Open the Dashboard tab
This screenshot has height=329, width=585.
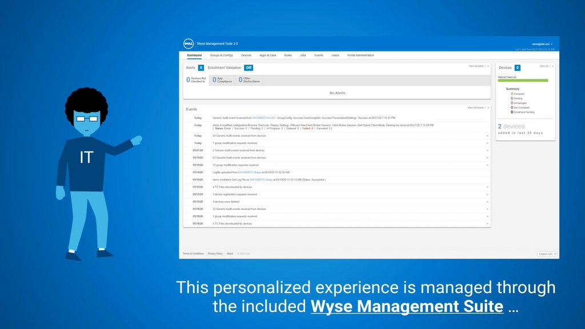click(194, 55)
